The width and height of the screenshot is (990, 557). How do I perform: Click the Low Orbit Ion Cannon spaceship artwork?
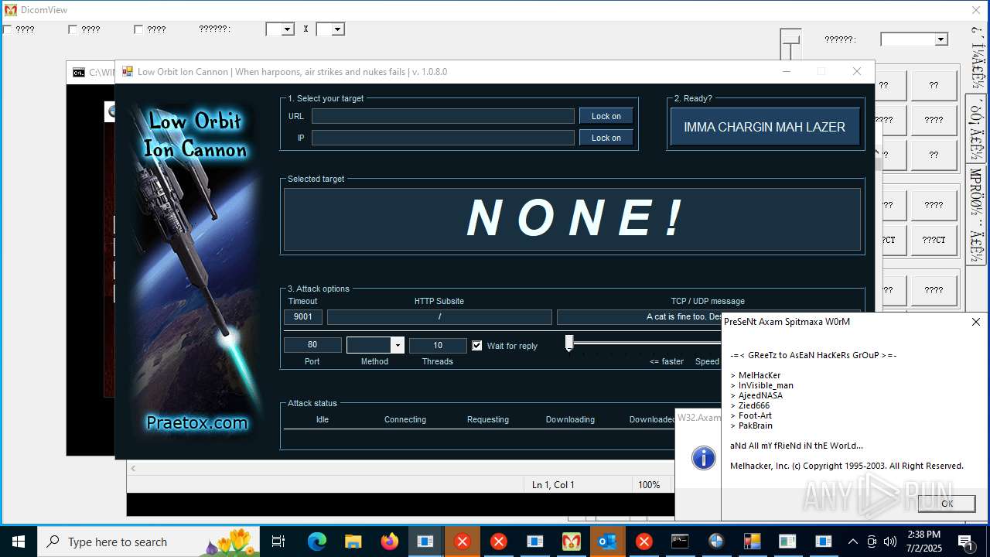[x=196, y=271]
